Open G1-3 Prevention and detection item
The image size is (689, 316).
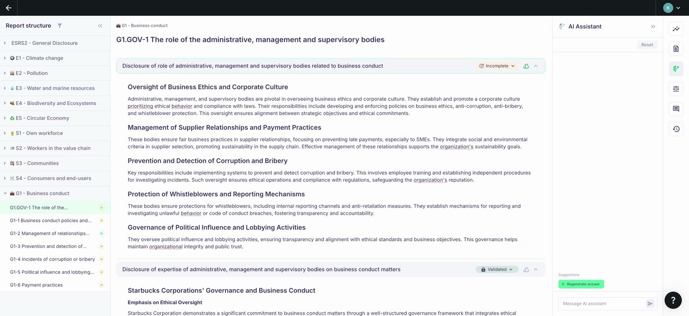click(55, 246)
